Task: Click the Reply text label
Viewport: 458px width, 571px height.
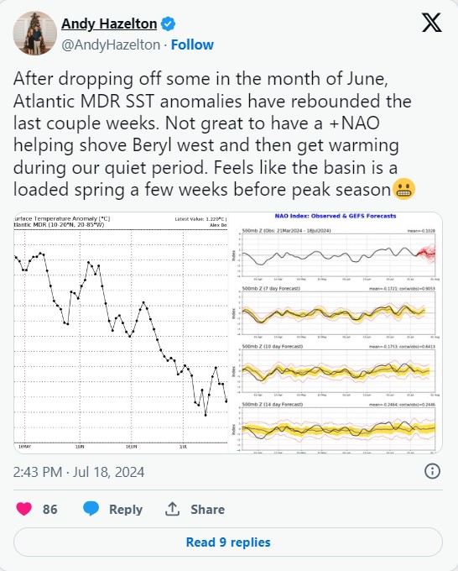Action: pos(126,509)
